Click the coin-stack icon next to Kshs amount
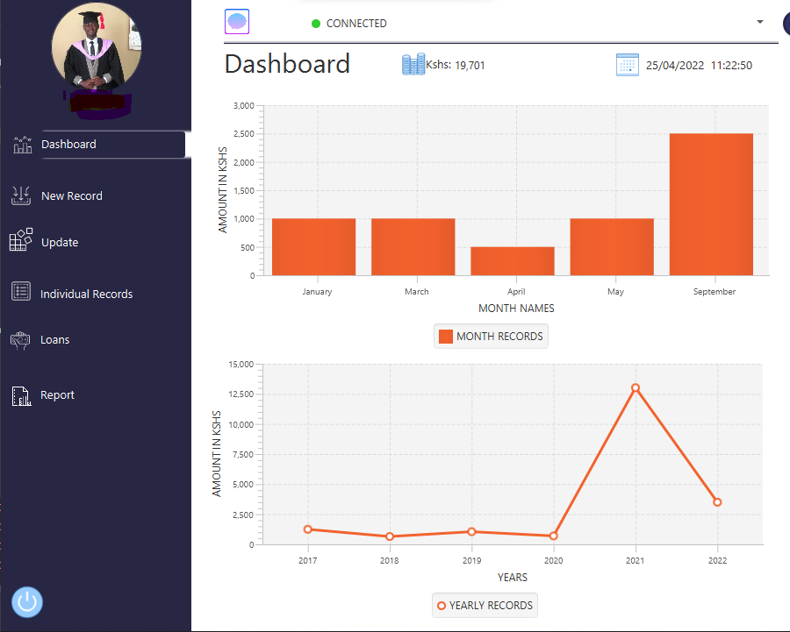This screenshot has width=790, height=632. click(x=413, y=63)
